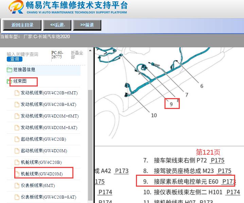This screenshot has height=203, width=244.
Task: Select 仪表板线束(GW4C20B+8AT) entry
Action: [x=49, y=197]
